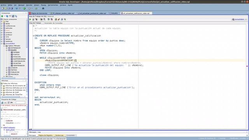This screenshot has width=249, height=140.
Task: Select the Compilador tab in the log panel
Action: [x=71, y=135]
